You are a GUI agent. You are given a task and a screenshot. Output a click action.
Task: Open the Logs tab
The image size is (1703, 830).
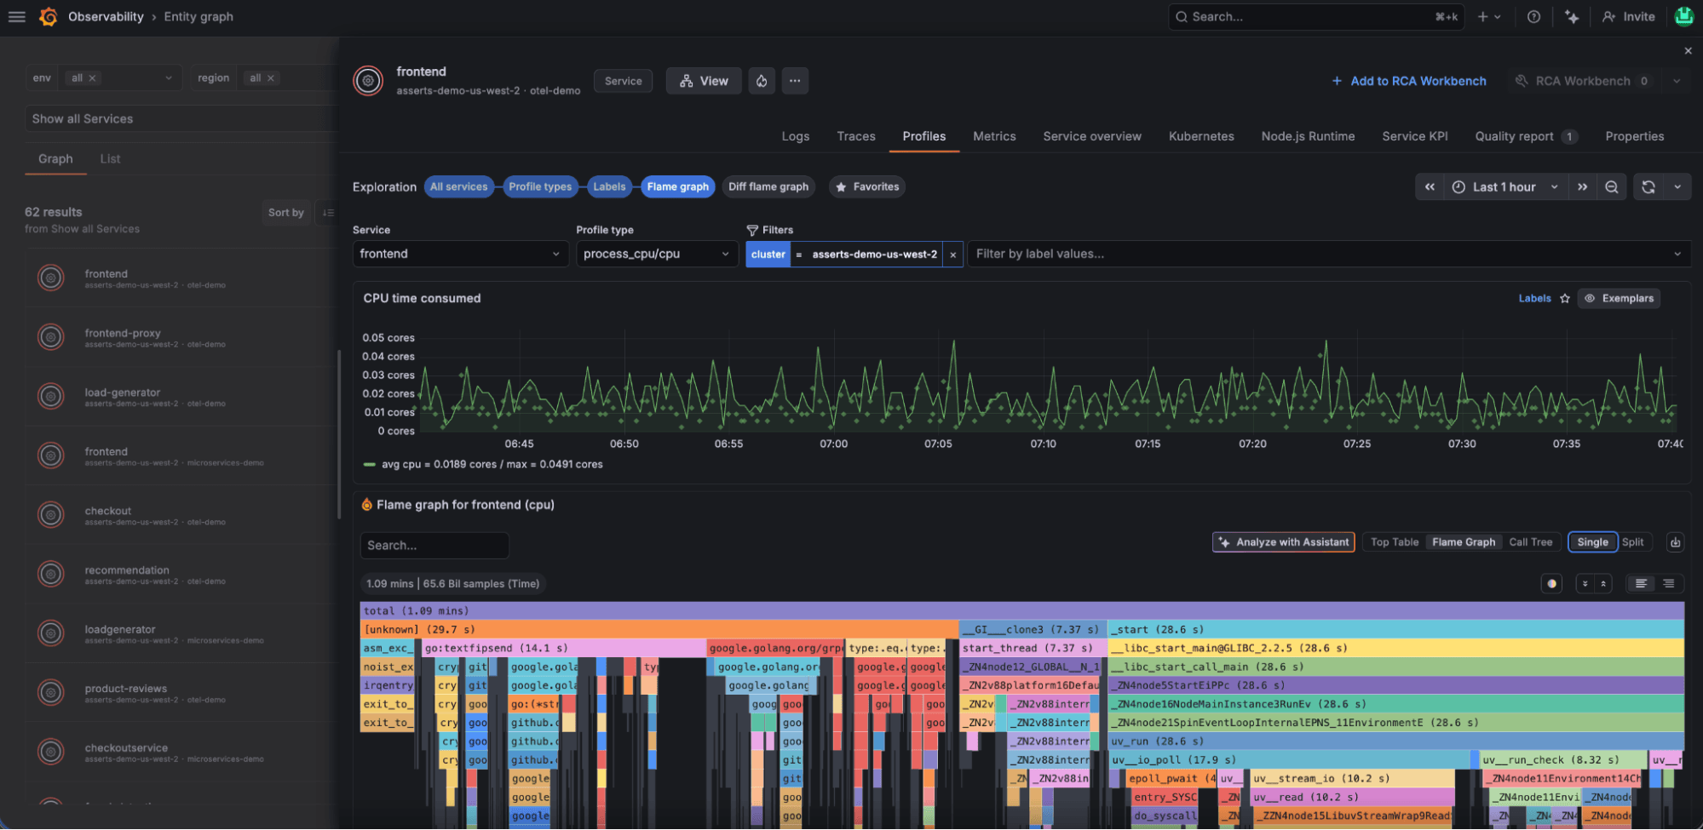(x=796, y=137)
